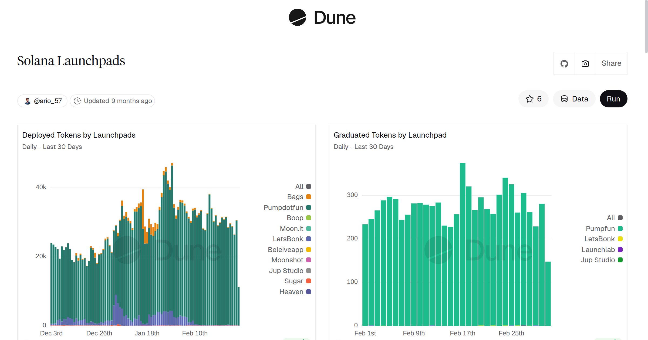
Task: Click the database icon on the Data button
Action: pos(564,99)
